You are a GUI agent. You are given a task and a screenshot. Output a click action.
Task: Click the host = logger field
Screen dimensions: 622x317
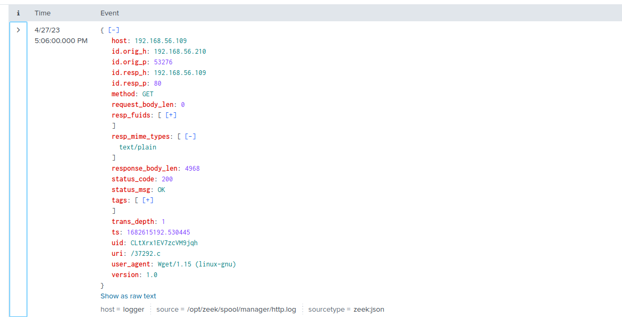pos(122,309)
